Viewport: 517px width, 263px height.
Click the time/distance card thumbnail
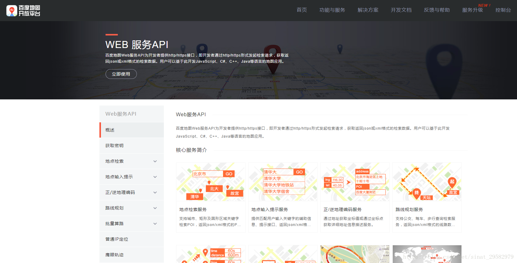(211, 254)
